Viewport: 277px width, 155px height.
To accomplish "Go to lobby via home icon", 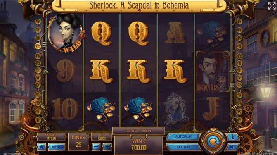I will tap(42, 147).
